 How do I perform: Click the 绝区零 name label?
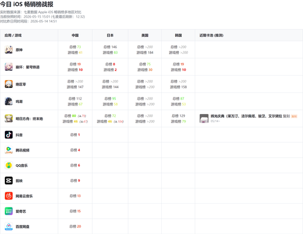(21, 84)
